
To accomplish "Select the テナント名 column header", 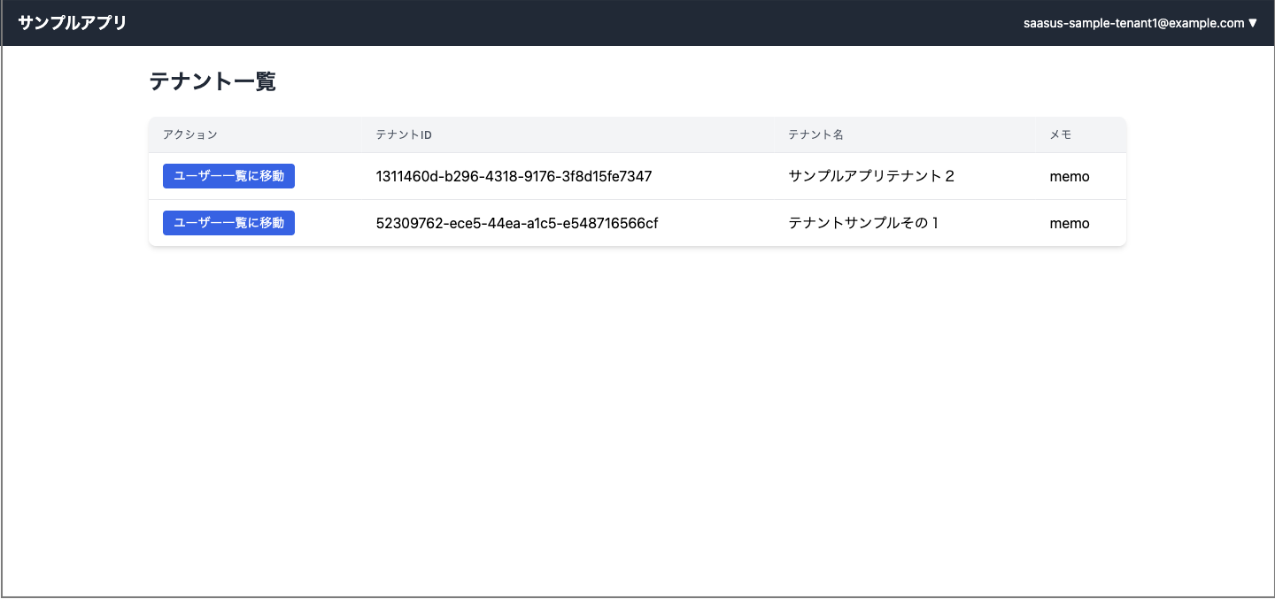I will [815, 134].
